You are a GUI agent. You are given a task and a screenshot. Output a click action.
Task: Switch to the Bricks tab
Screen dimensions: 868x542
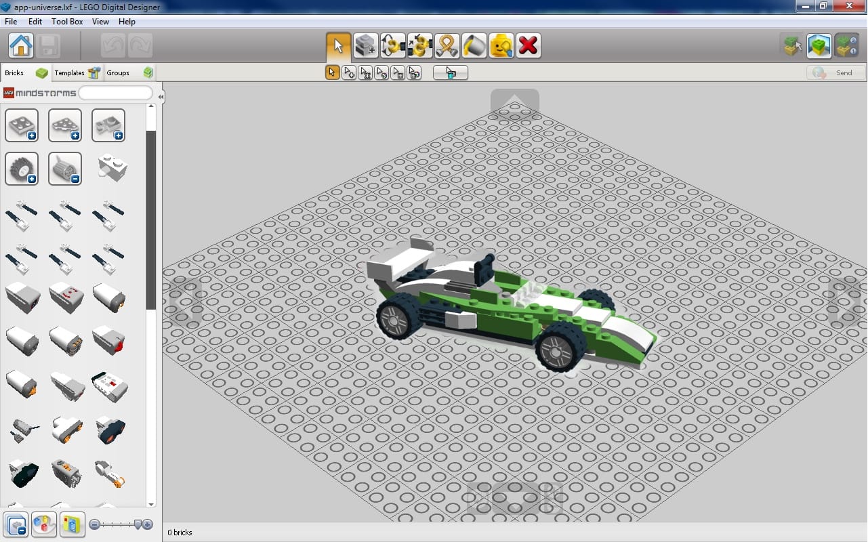[x=26, y=72]
